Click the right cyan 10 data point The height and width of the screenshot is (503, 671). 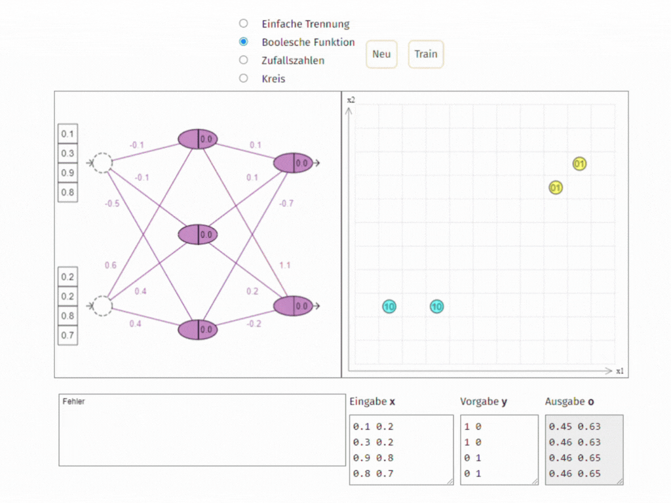tap(436, 306)
